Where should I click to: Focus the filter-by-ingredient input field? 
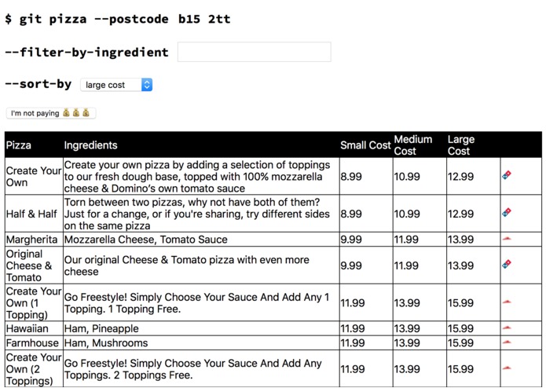coord(255,52)
